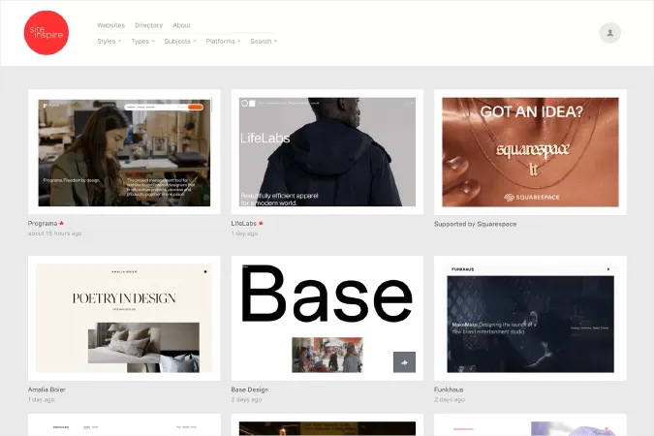
Task: Click the Supported by Squarespace link
Action: pos(475,224)
